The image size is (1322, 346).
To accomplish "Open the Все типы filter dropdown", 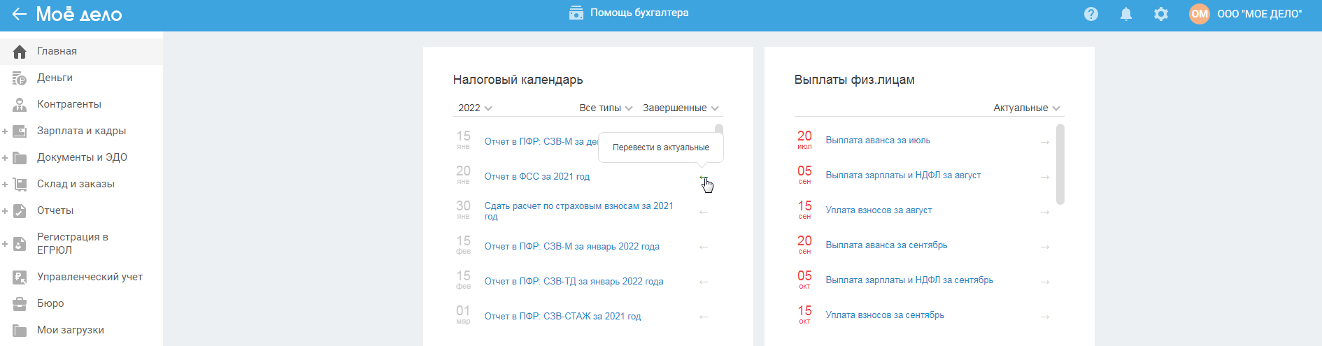I will click(606, 108).
